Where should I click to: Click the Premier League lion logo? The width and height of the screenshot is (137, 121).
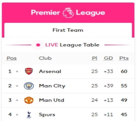(68, 13)
